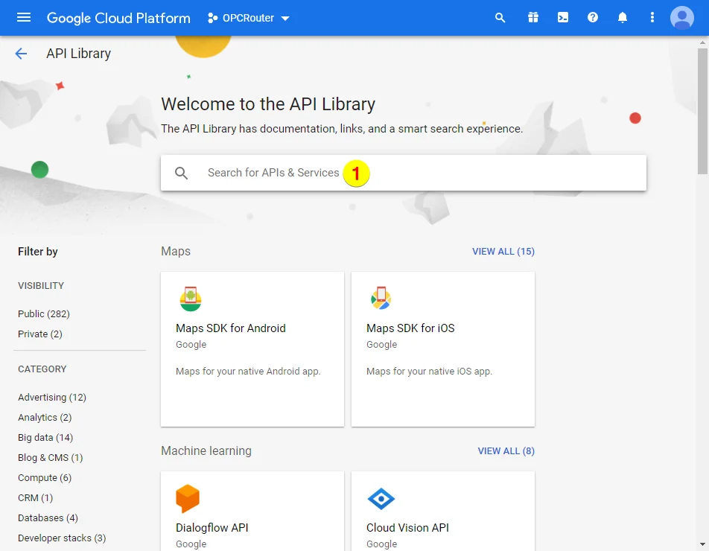This screenshot has width=709, height=551.
Task: Click the API Library page title
Action: point(79,54)
